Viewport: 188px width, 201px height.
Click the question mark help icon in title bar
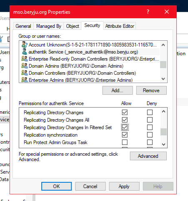[x=148, y=12]
